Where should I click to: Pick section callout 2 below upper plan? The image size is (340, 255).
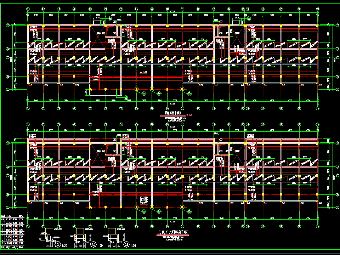159,93
